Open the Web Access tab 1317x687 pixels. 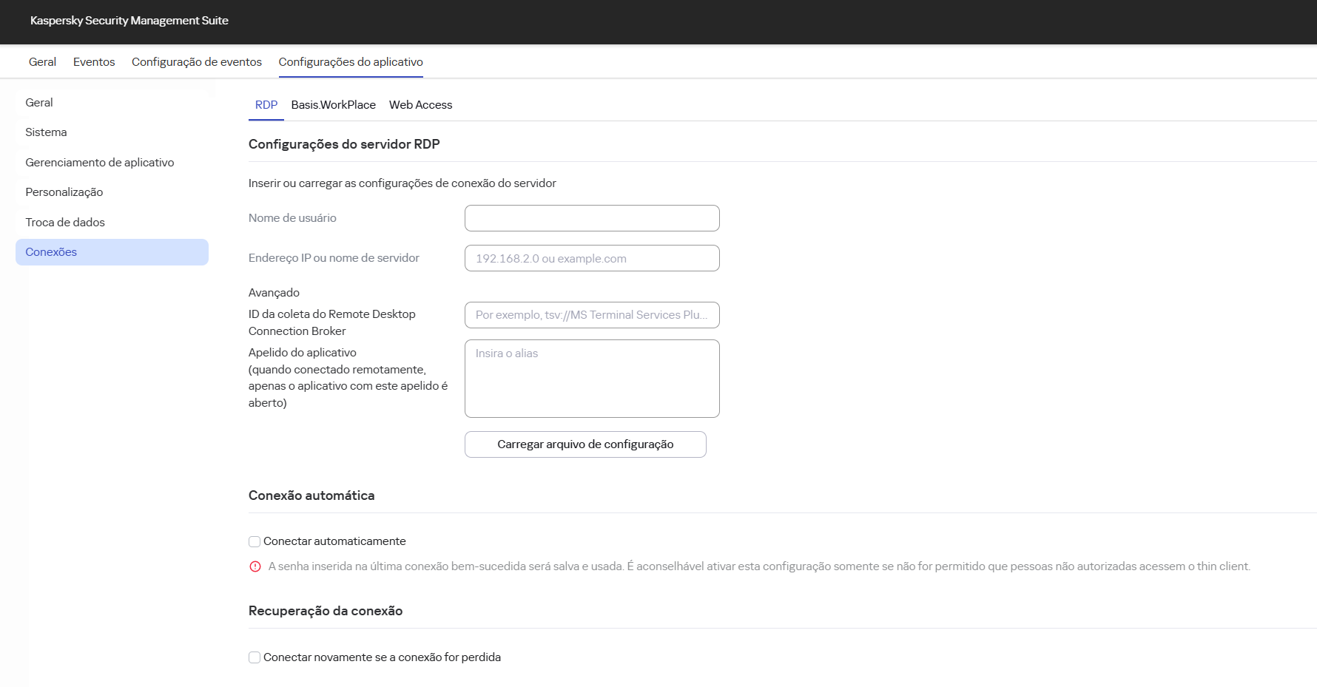pos(420,105)
